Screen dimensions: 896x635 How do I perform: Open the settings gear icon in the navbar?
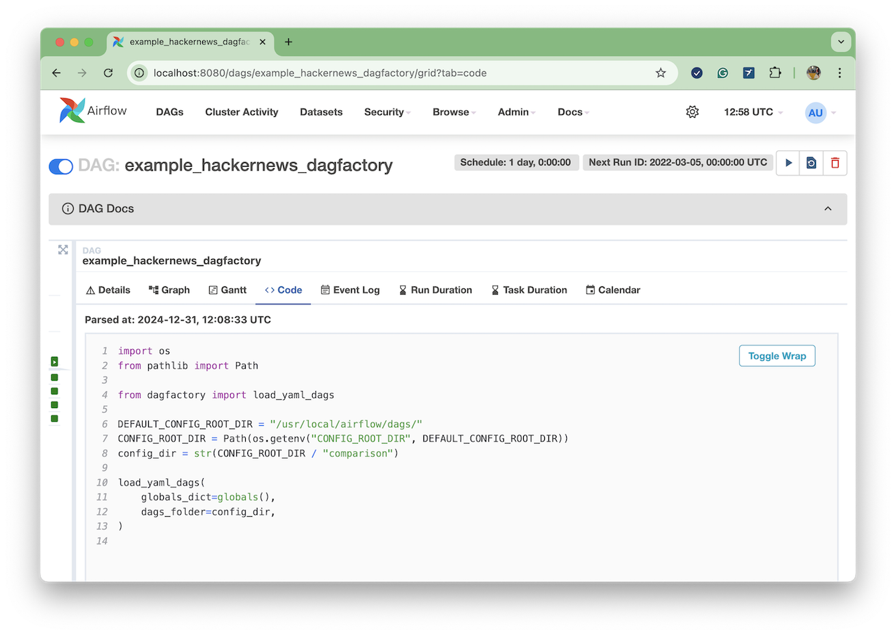coord(692,112)
